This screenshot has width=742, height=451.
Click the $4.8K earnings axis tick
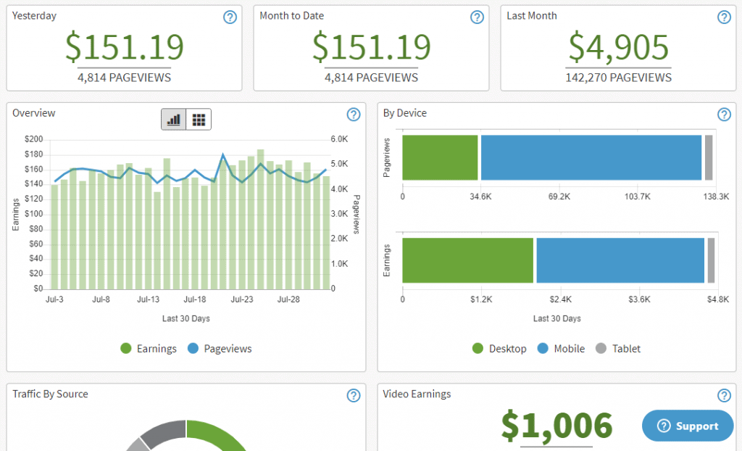(x=718, y=299)
